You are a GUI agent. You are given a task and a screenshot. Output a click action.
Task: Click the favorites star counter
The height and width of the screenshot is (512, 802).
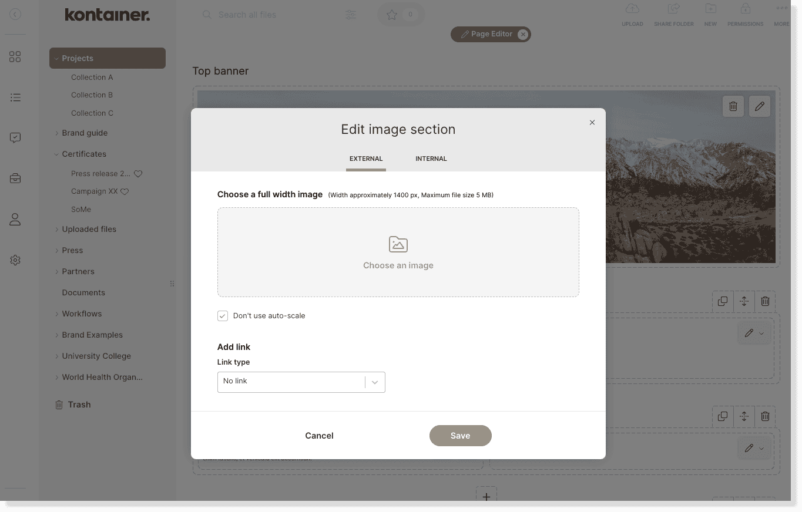pyautogui.click(x=401, y=15)
